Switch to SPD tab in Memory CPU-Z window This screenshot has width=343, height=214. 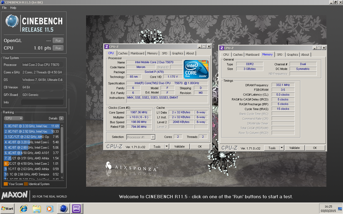[x=280, y=55]
